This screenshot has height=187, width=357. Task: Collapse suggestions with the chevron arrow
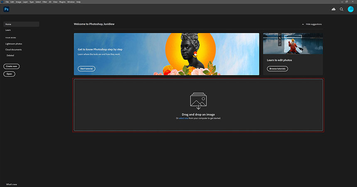coord(303,24)
